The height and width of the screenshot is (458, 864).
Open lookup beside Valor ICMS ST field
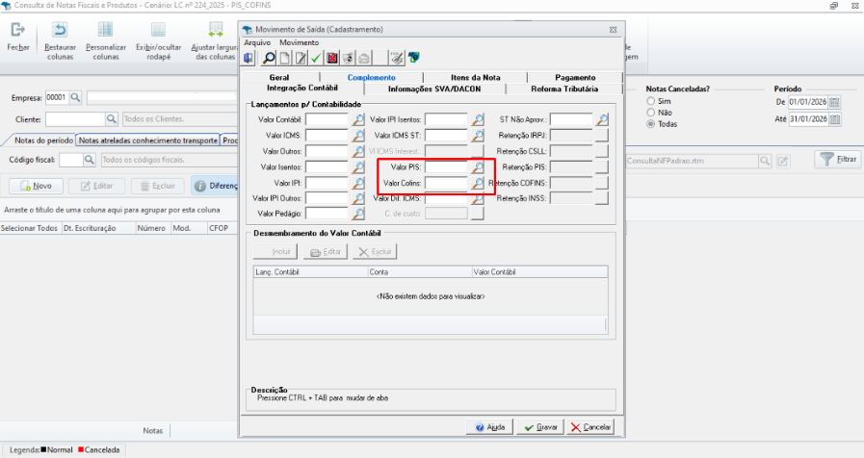point(478,135)
